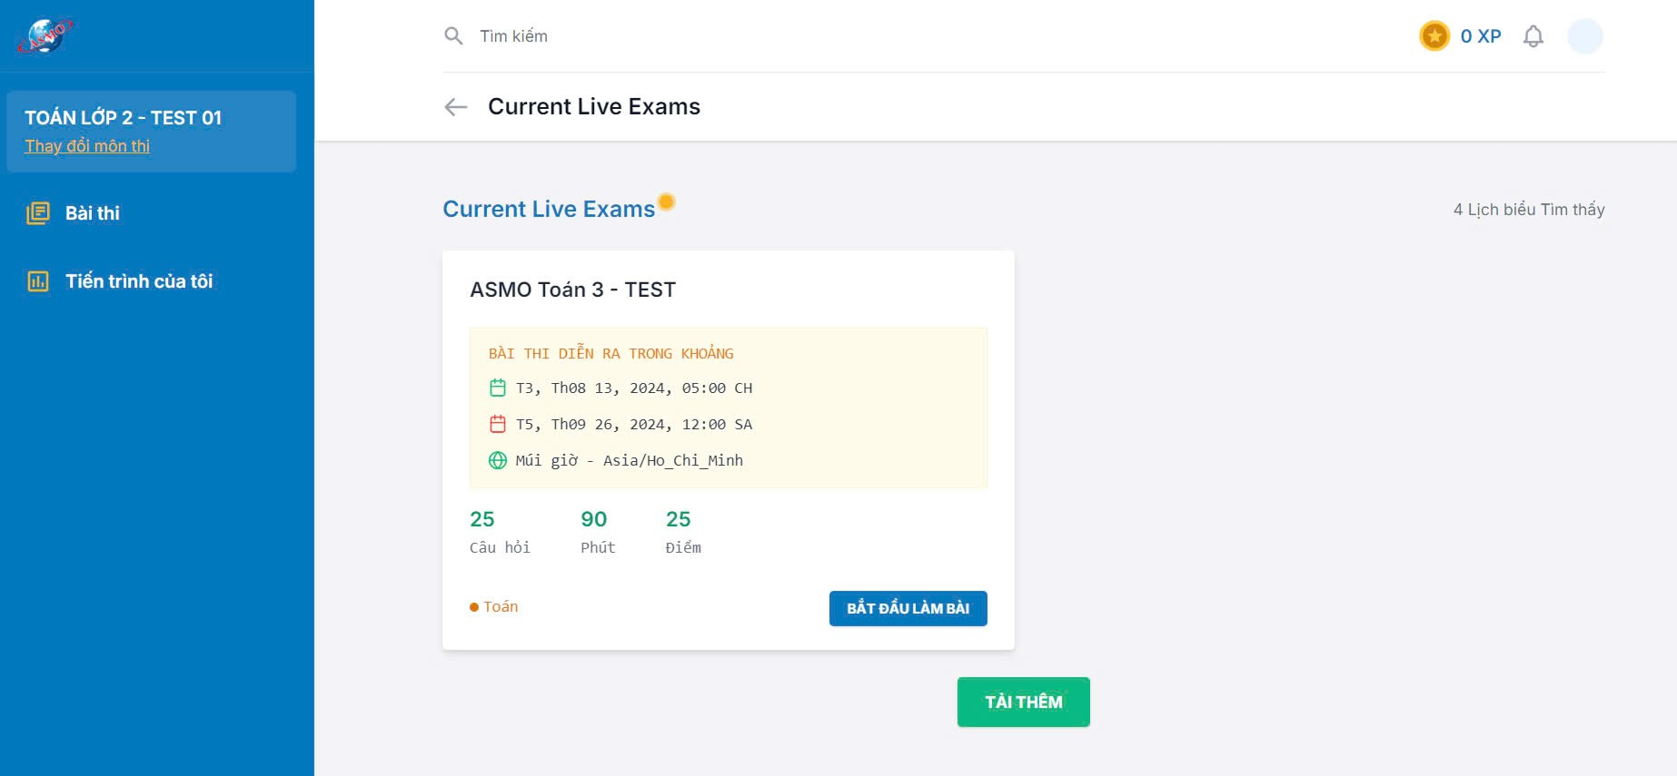
Task: Click the orange live indicator dot
Action: pyautogui.click(x=667, y=201)
